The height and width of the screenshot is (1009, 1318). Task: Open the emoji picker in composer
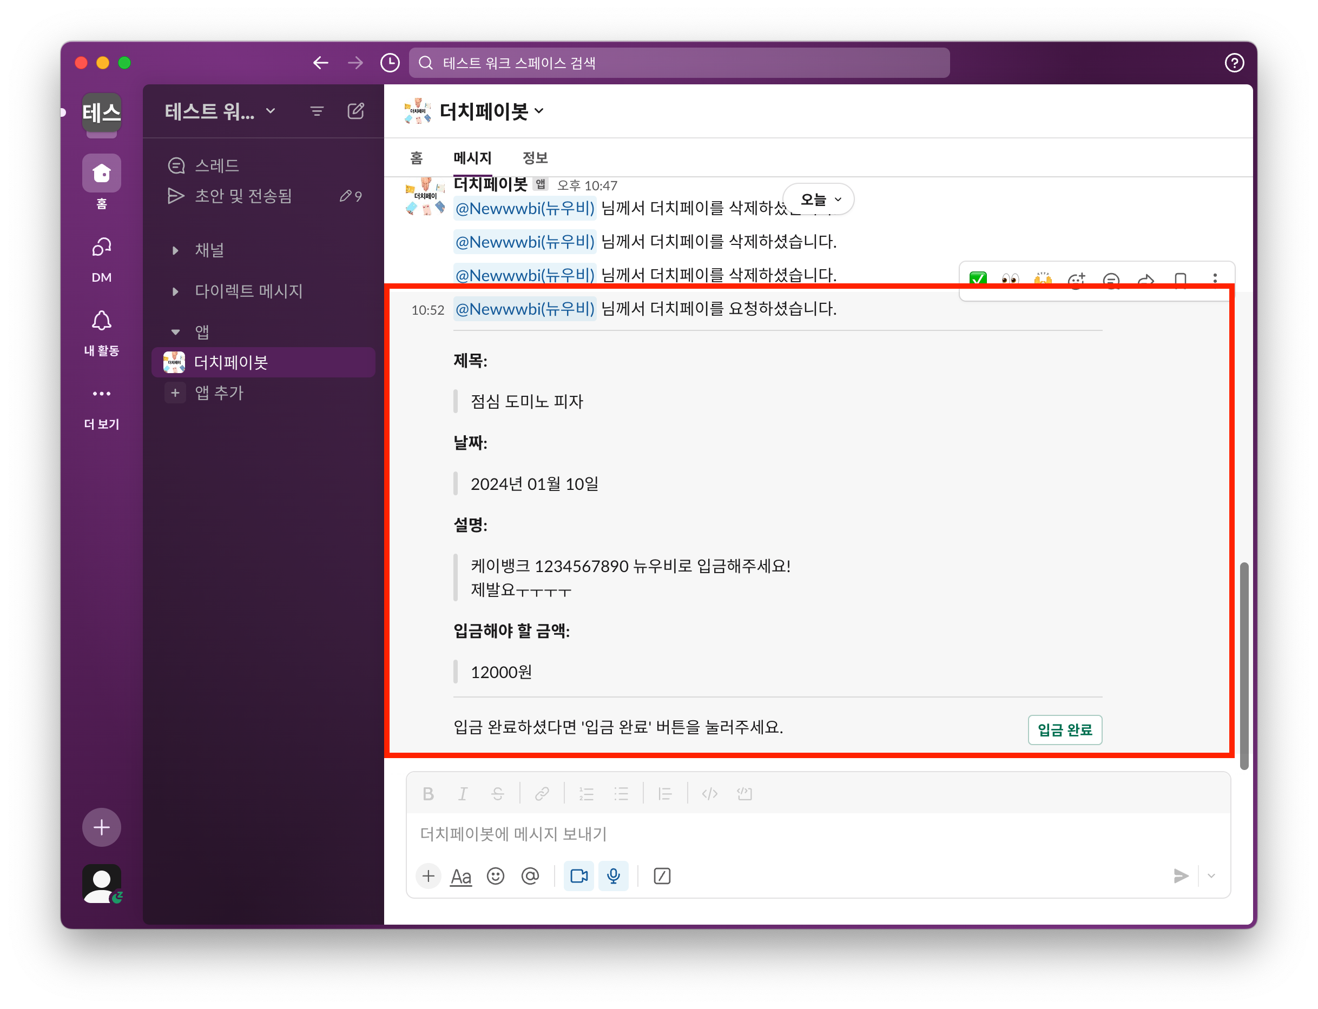click(495, 875)
